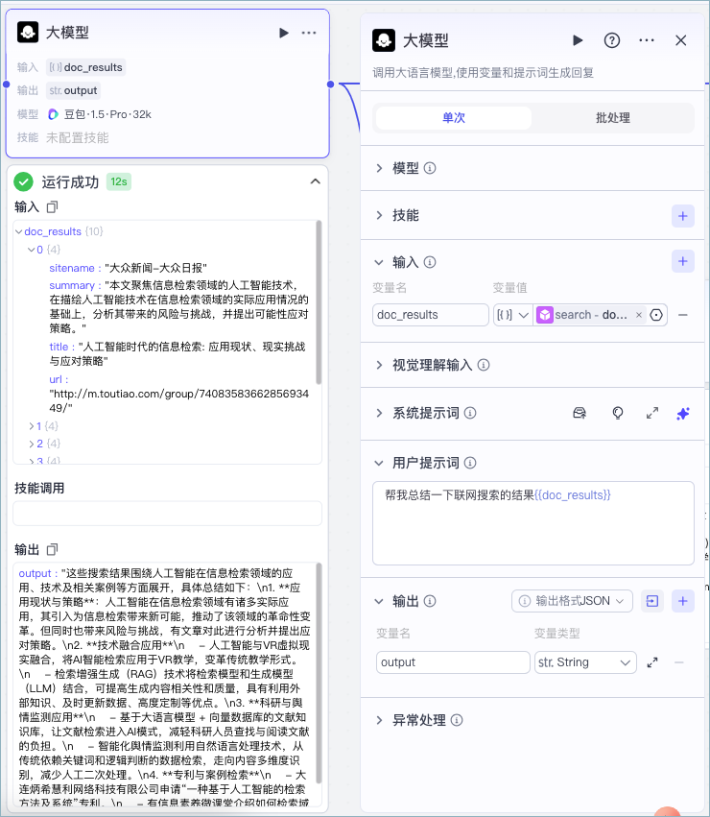Click the output results scrollbar
This screenshot has height=817, width=710.
pos(319,673)
